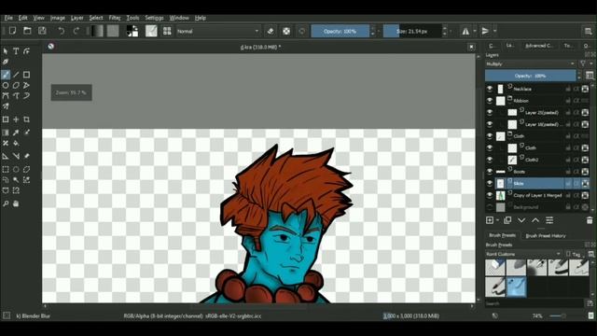
Task: Save the current document
Action: [x=42, y=31]
